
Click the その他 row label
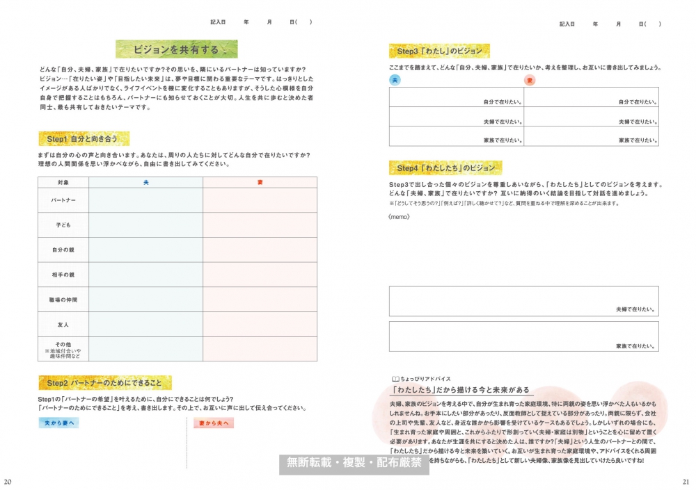(63, 349)
